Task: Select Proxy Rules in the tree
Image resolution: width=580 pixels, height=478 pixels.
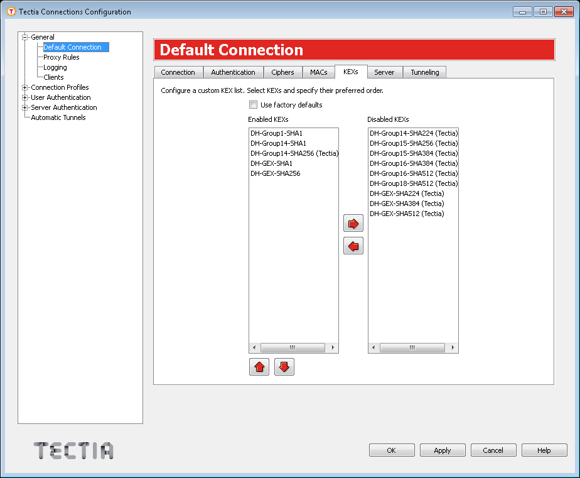Action: (62, 57)
